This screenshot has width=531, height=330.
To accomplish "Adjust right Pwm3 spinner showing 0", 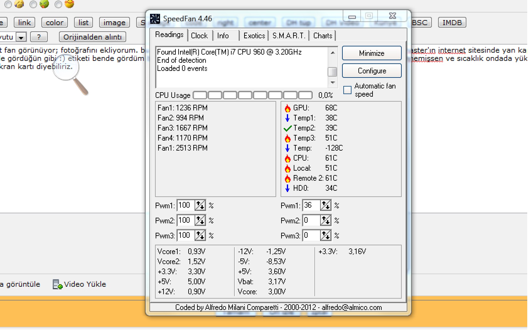I will click(x=326, y=235).
